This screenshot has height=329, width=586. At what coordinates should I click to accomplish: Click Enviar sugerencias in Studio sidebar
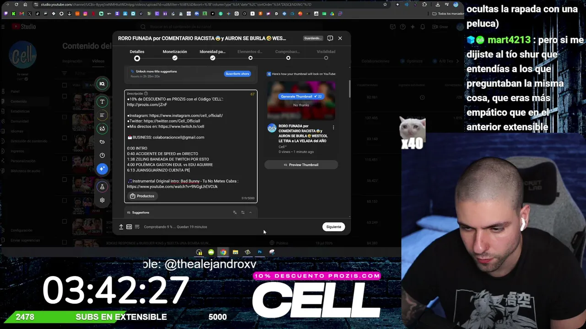(x=25, y=240)
